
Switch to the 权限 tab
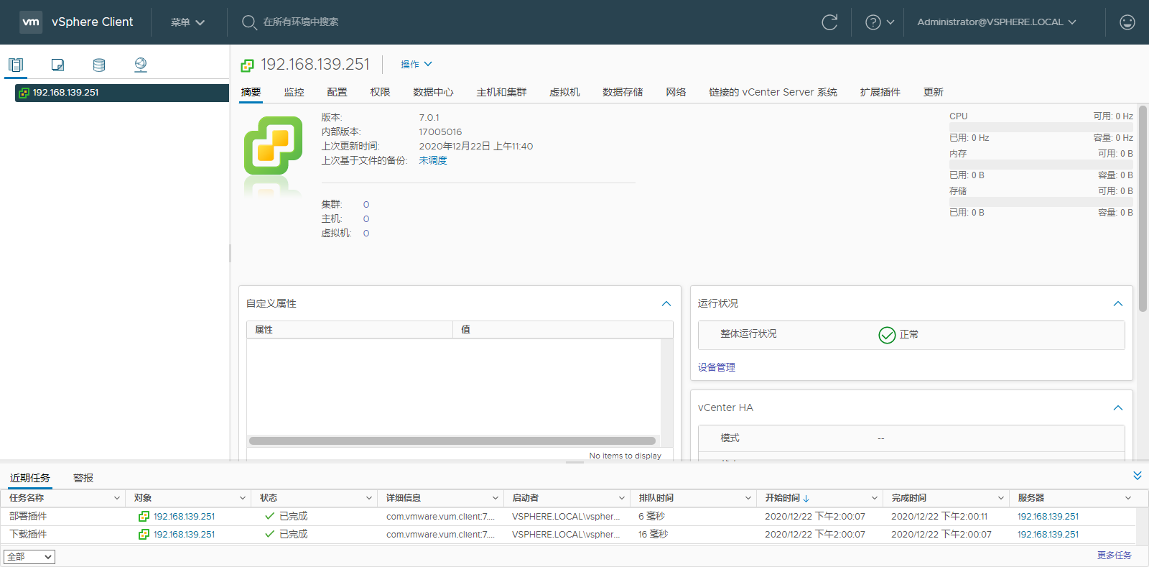(381, 92)
